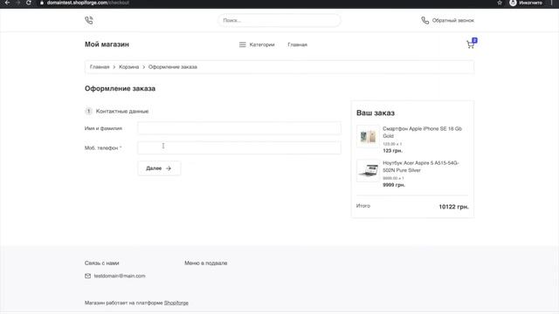Request a callback via Обратный звонок

[x=452, y=20]
